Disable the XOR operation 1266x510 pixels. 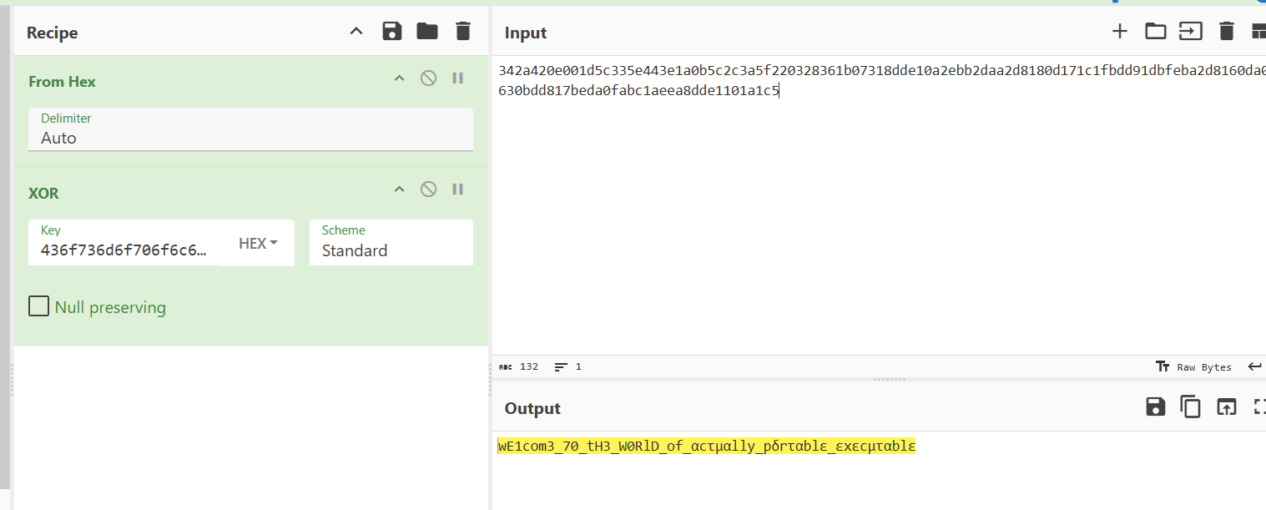coord(428,189)
